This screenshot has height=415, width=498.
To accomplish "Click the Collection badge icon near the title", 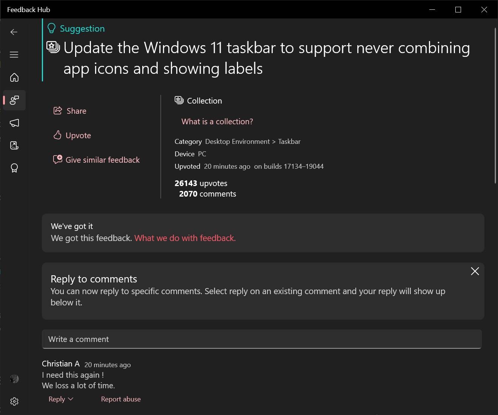I will pyautogui.click(x=53, y=47).
